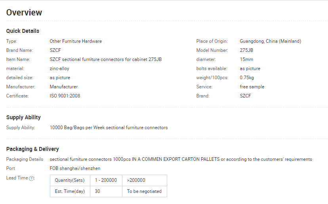Click the port value FOB shanghai/shenzhen
The image size is (328, 204).
point(75,168)
